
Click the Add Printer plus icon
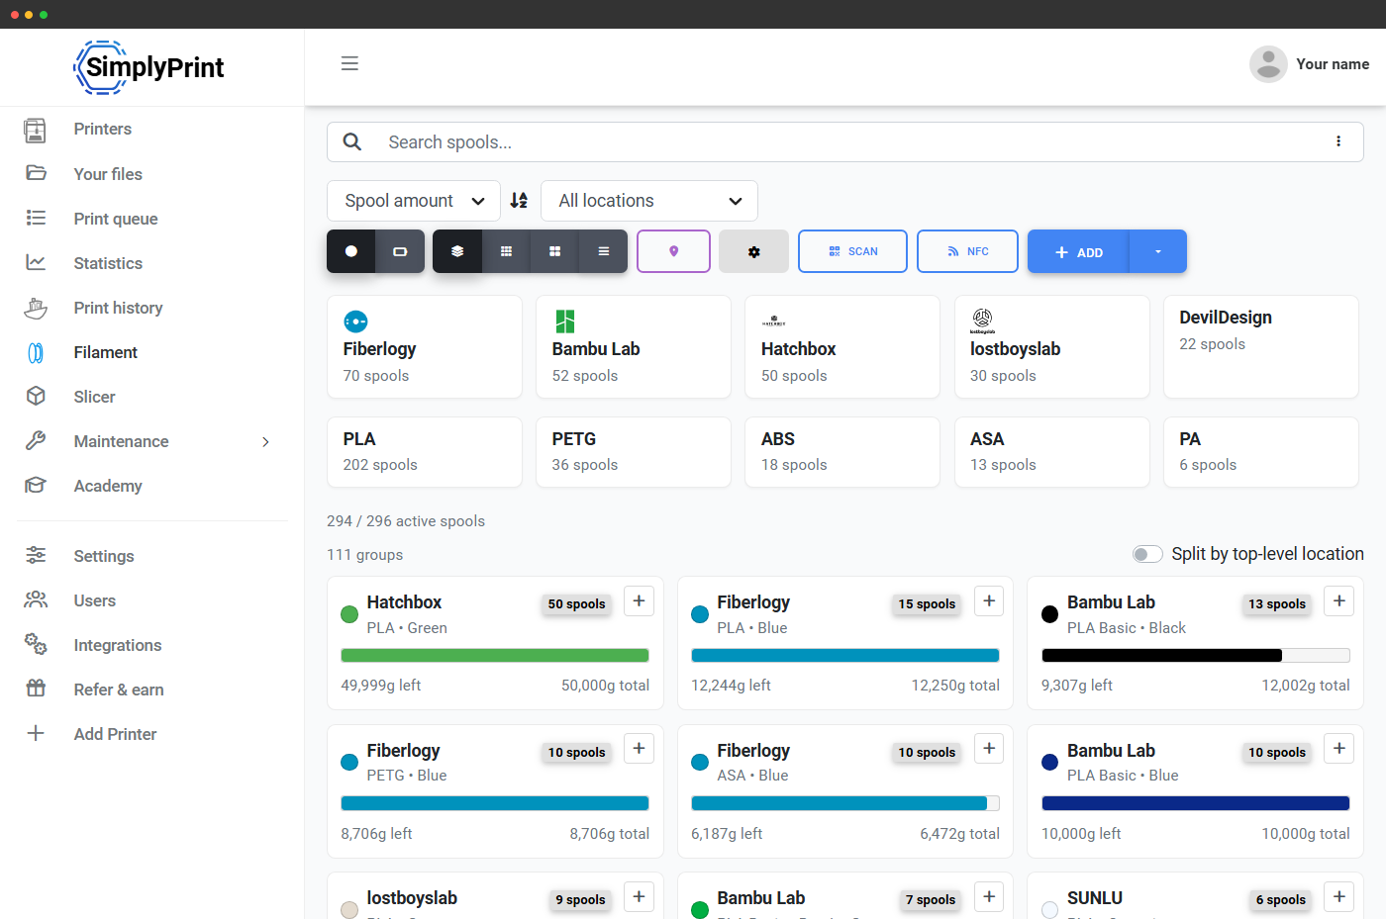tap(36, 733)
